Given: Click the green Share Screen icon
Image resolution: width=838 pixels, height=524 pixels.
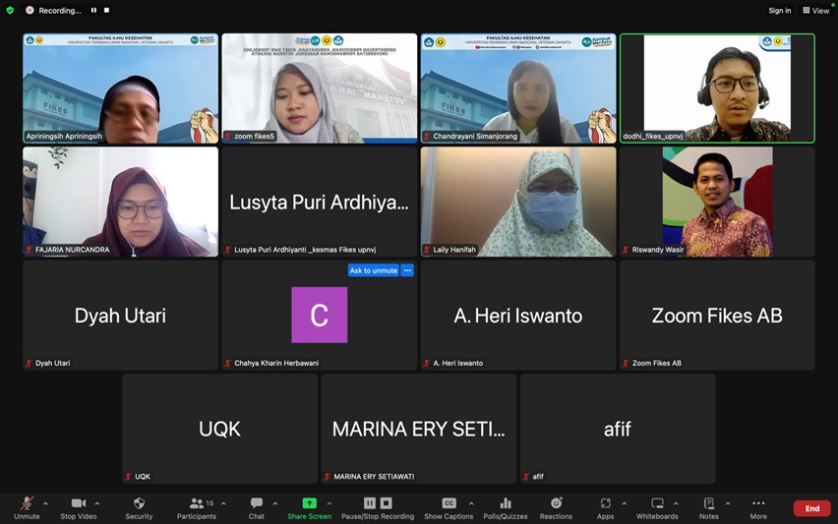Looking at the screenshot, I should pos(309,503).
